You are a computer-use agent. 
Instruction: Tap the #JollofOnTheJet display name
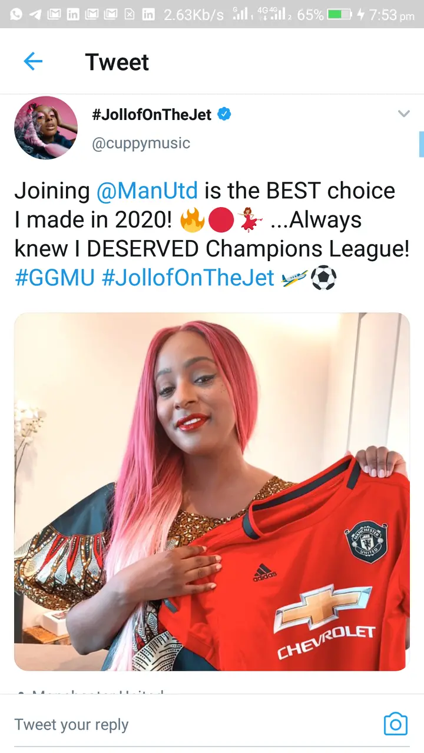pos(151,115)
